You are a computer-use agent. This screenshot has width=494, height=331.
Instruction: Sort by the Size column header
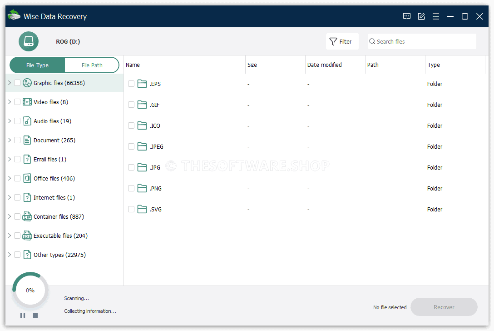pos(275,65)
